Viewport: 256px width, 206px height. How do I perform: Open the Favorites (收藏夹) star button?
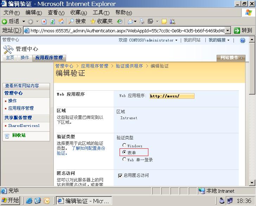tap(101, 21)
